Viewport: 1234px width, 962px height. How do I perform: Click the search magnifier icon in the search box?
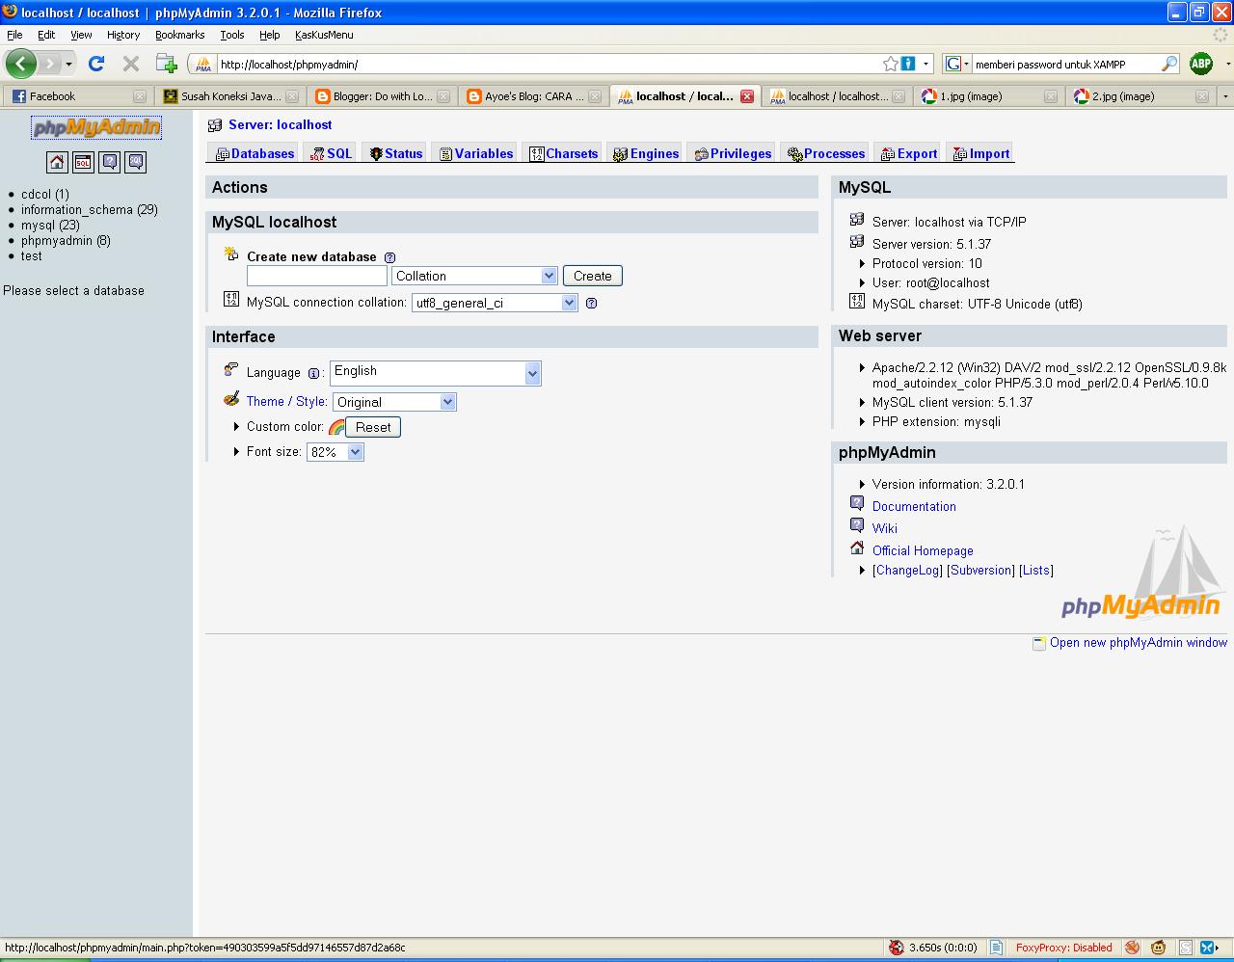(x=1169, y=64)
